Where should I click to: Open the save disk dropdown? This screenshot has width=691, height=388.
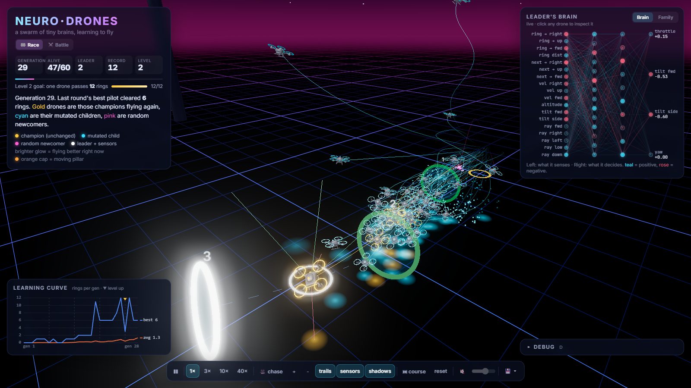(511, 371)
